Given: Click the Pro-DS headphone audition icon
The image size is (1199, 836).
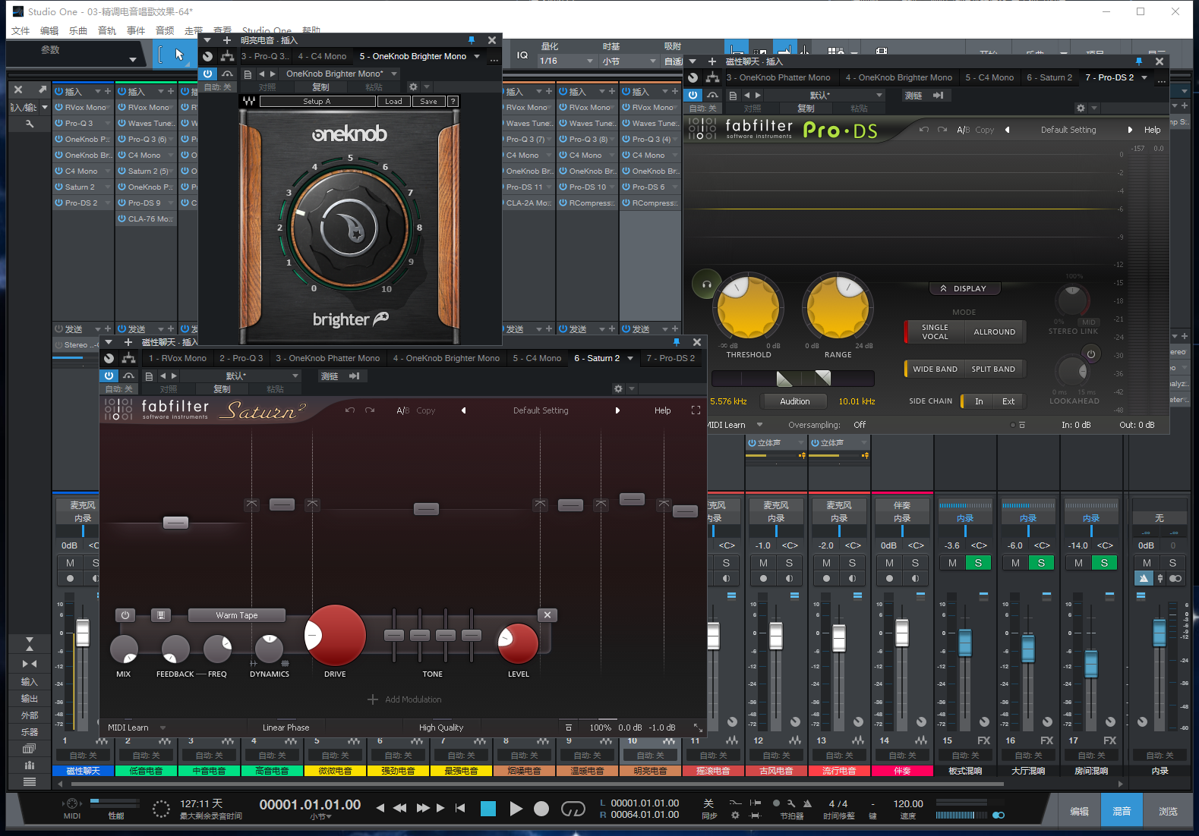Looking at the screenshot, I should [706, 284].
